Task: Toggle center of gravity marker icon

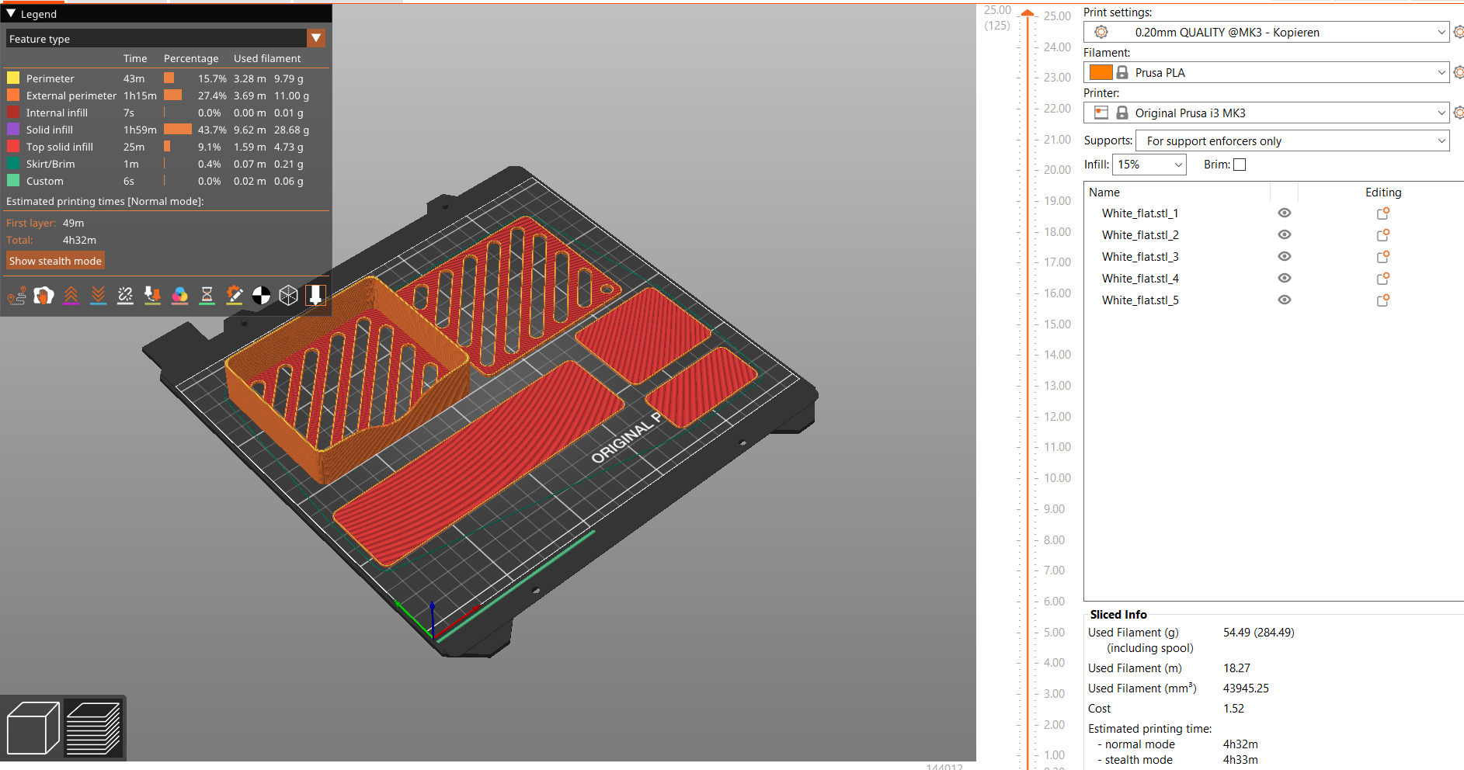Action: point(261,296)
